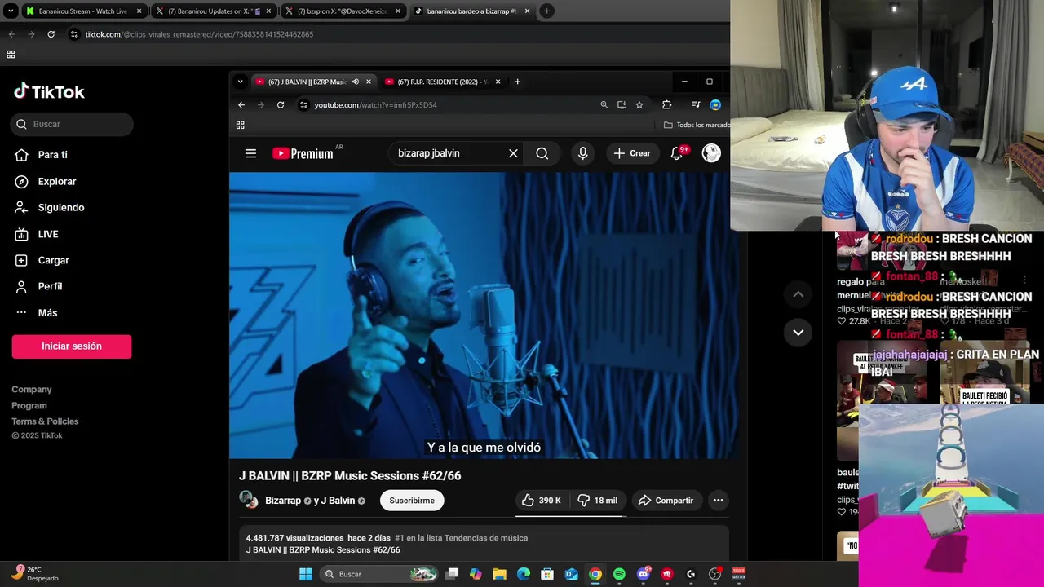Go to the YouTube Premium home logo

tap(303, 153)
